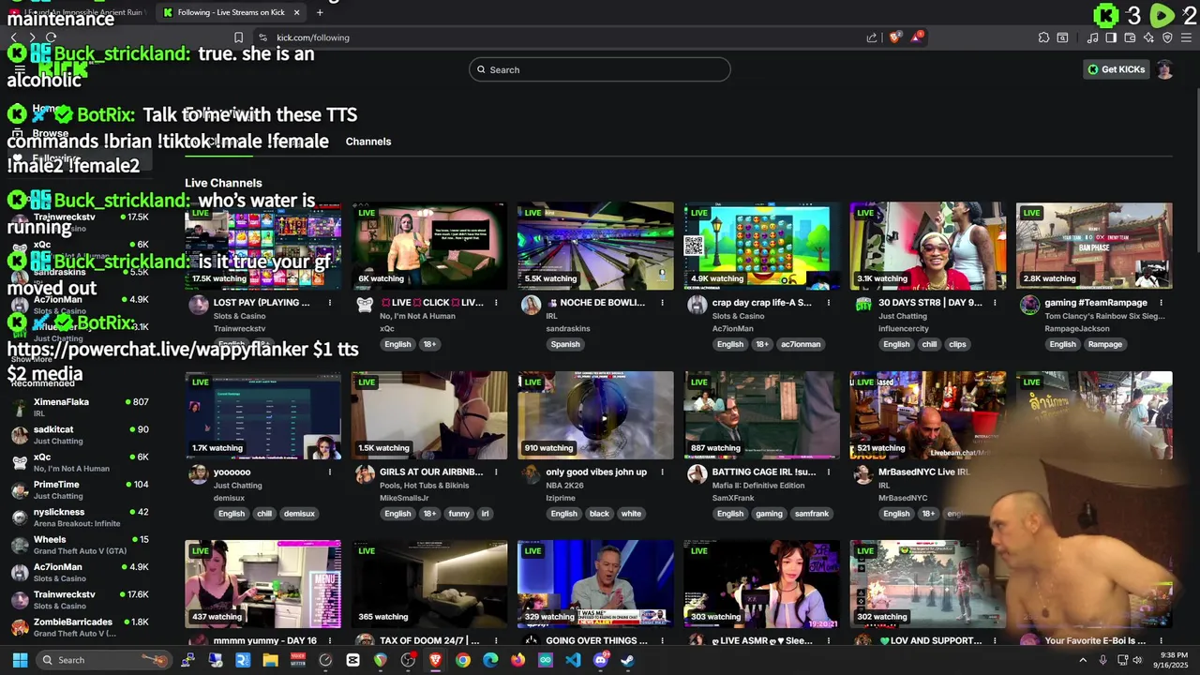Open the only good vibes john up stream title
The height and width of the screenshot is (675, 1200).
(596, 472)
